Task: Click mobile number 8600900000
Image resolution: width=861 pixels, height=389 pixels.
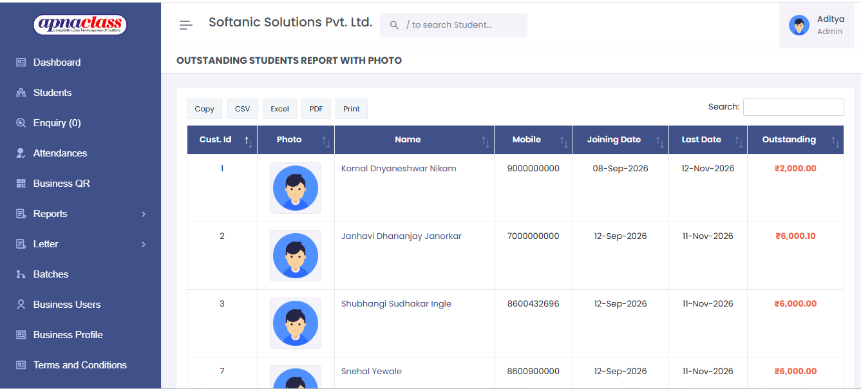Action: pyautogui.click(x=533, y=372)
